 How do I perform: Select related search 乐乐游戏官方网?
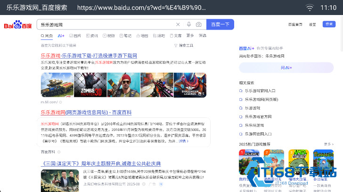click(258, 117)
